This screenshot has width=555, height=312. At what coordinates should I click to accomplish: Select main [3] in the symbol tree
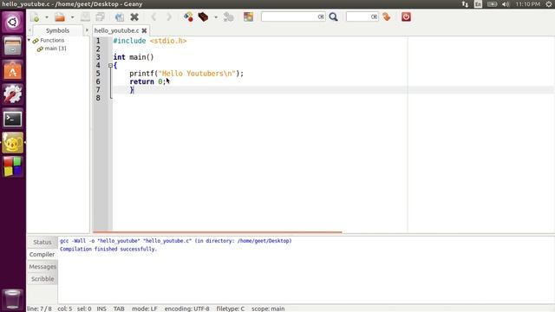55,49
